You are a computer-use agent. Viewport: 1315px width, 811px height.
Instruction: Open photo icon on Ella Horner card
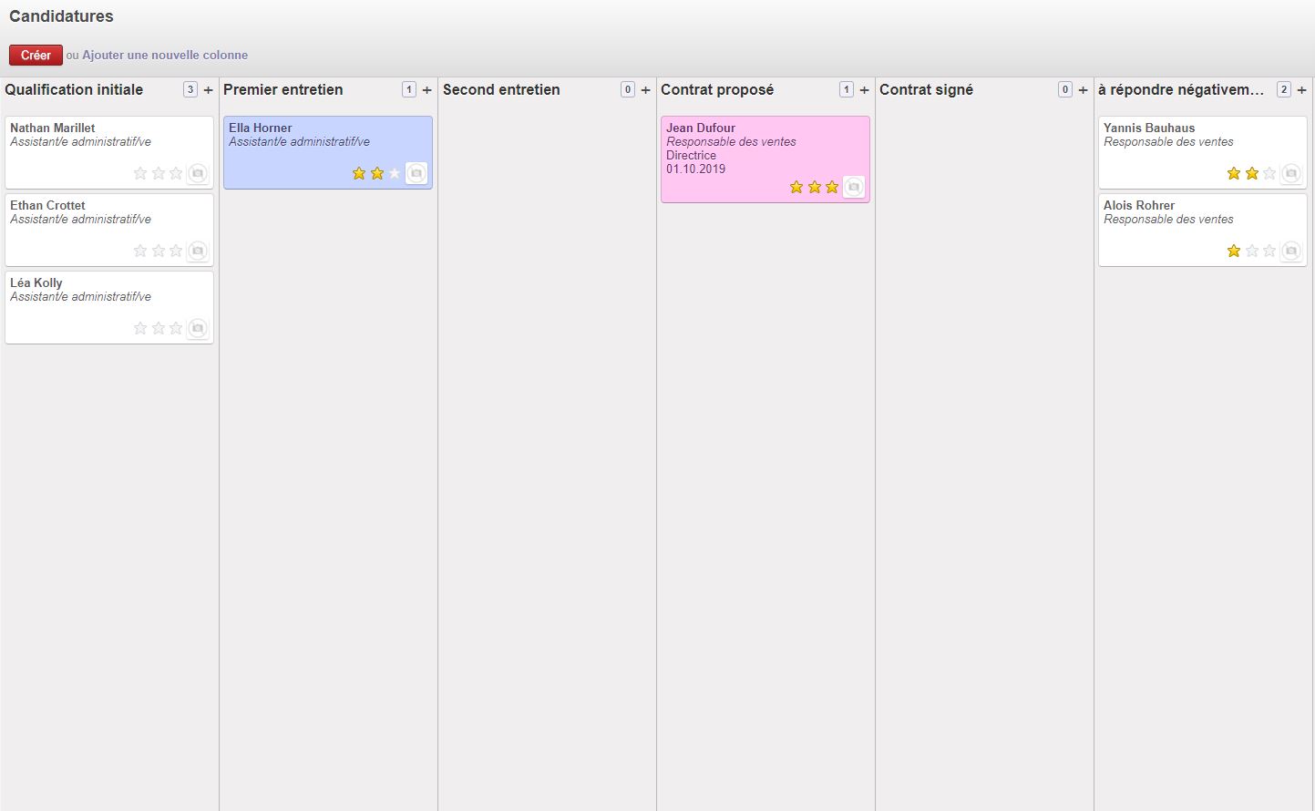[416, 173]
